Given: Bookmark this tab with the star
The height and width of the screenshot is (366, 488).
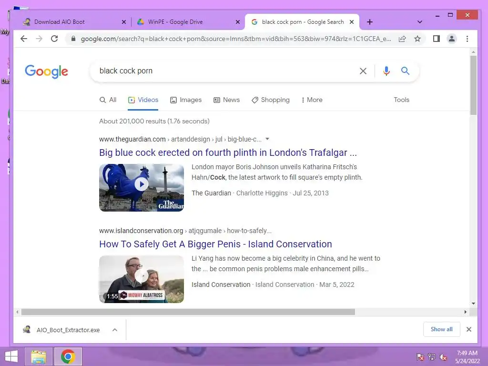Looking at the screenshot, I should tap(417, 39).
